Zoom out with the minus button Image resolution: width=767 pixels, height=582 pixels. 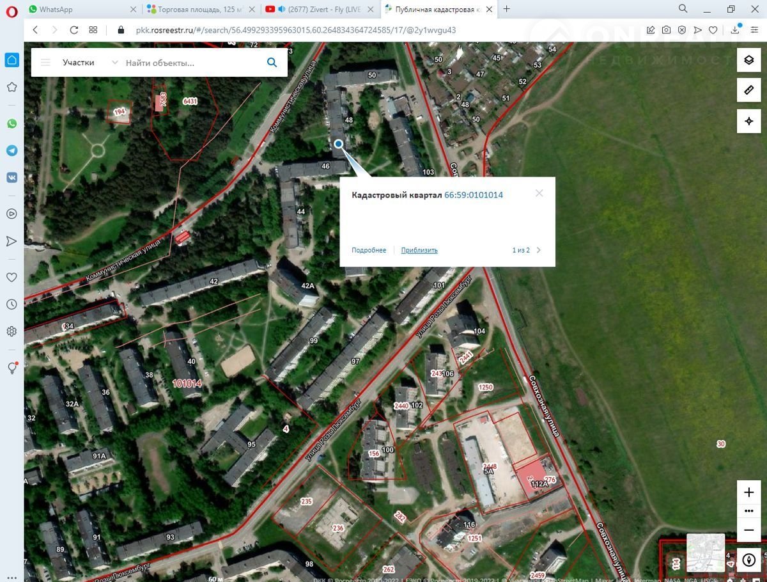[x=749, y=530]
